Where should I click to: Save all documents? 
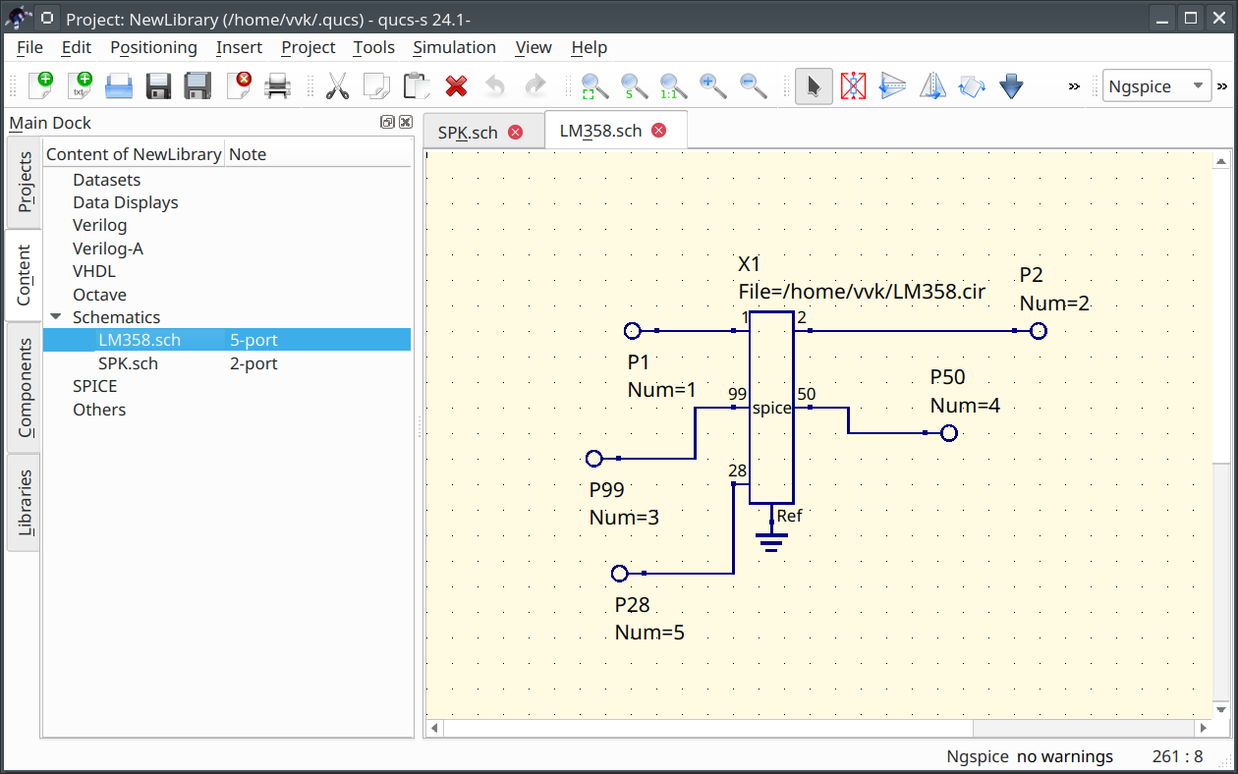(x=197, y=86)
